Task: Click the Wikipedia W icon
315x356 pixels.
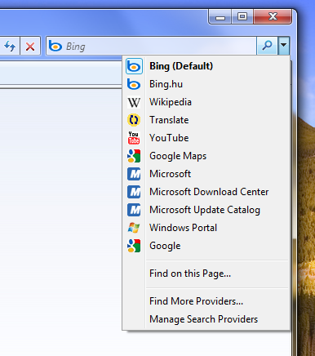Action: [x=134, y=102]
